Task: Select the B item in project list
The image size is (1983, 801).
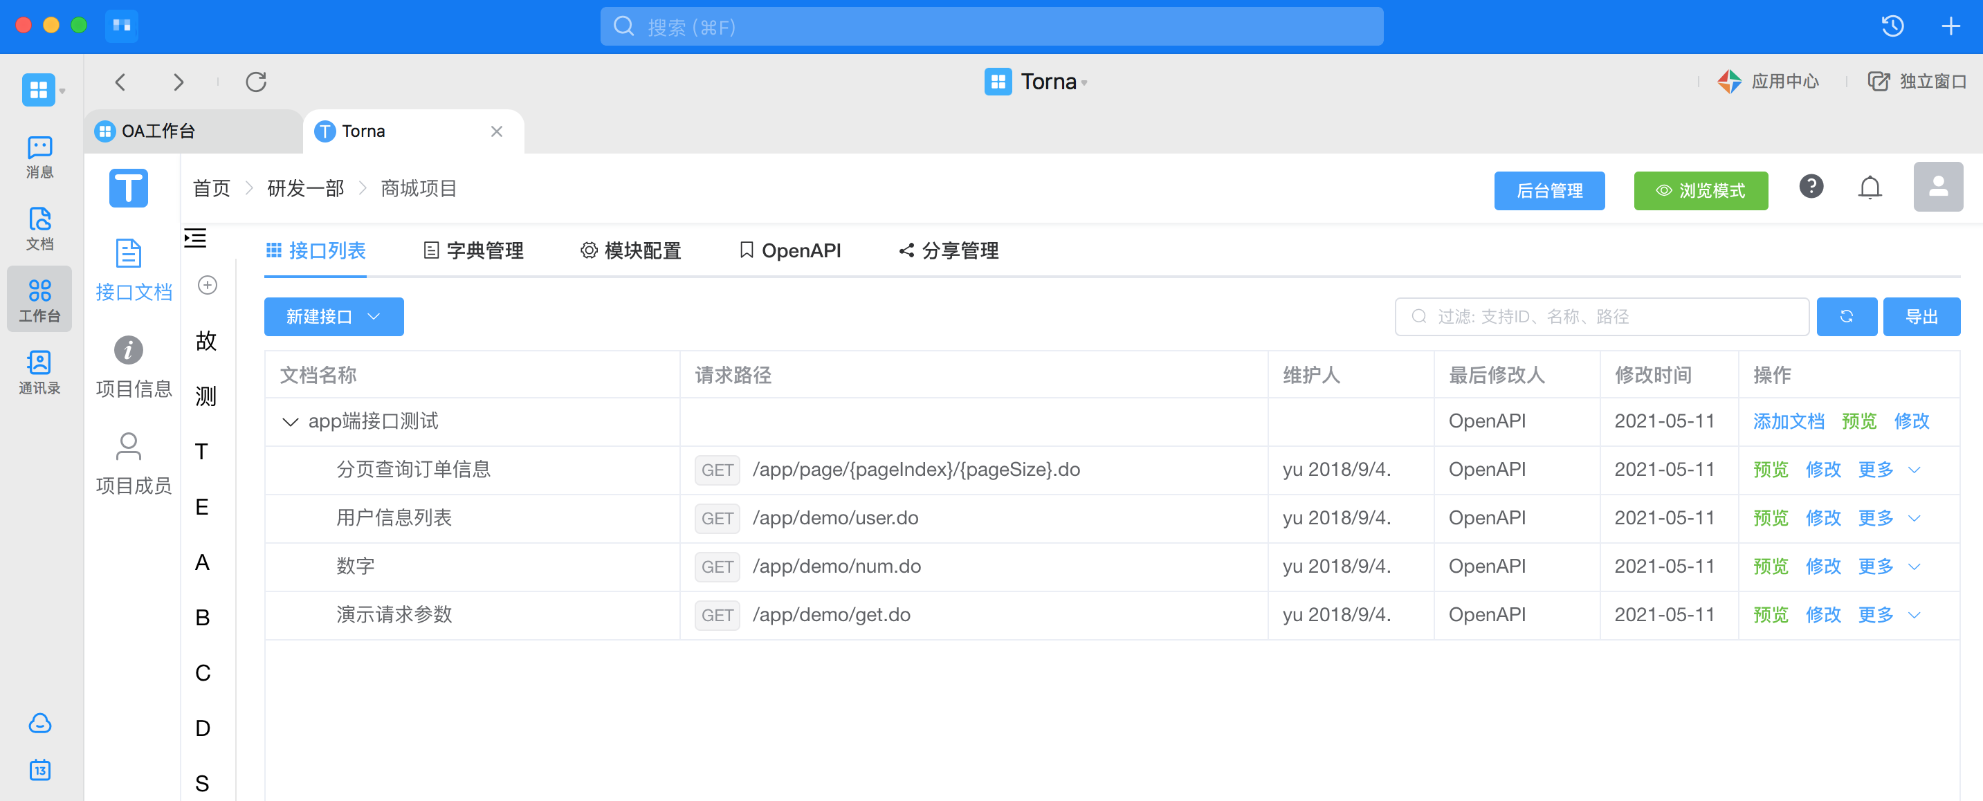Action: coord(203,618)
